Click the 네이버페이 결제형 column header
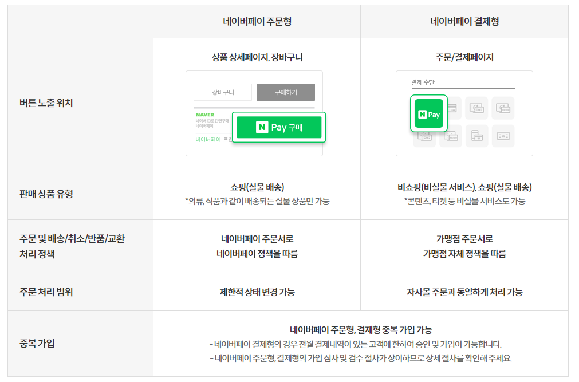The width and height of the screenshot is (579, 382). 464,21
